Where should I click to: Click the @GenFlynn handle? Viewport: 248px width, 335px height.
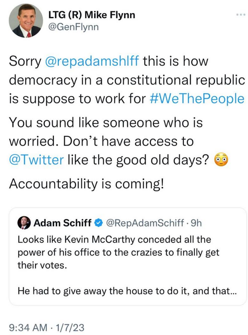(x=74, y=27)
